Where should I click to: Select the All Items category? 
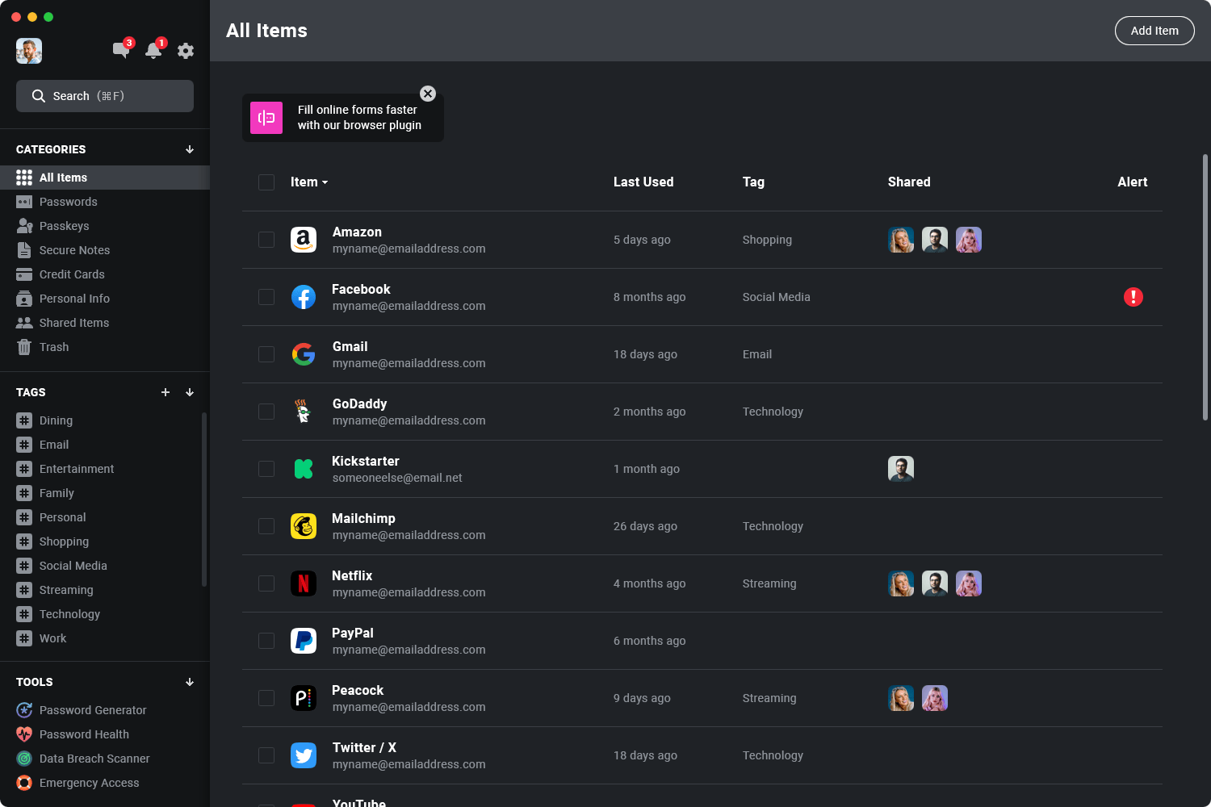(x=105, y=178)
